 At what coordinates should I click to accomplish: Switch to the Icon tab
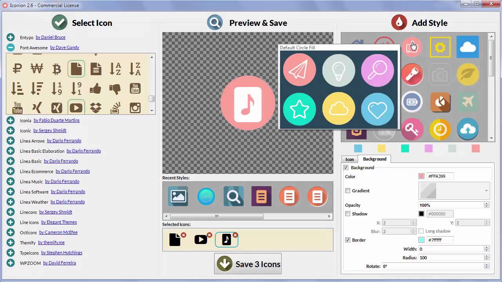(x=349, y=159)
